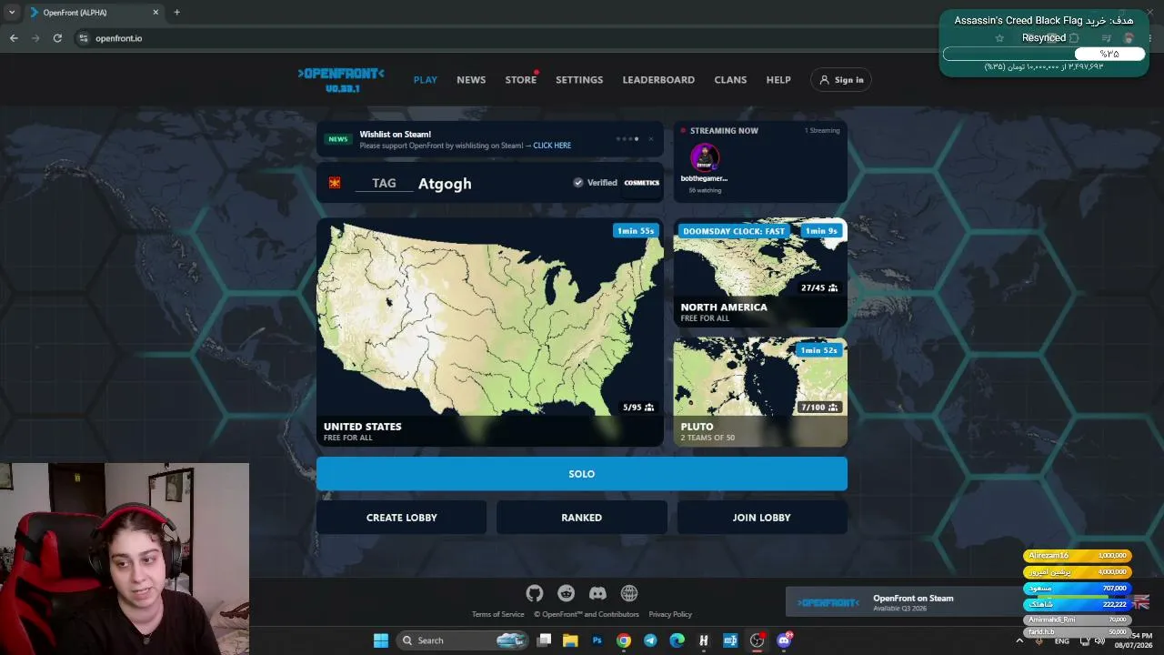
Task: Open the wiki globe icon in footer
Action: pos(629,594)
